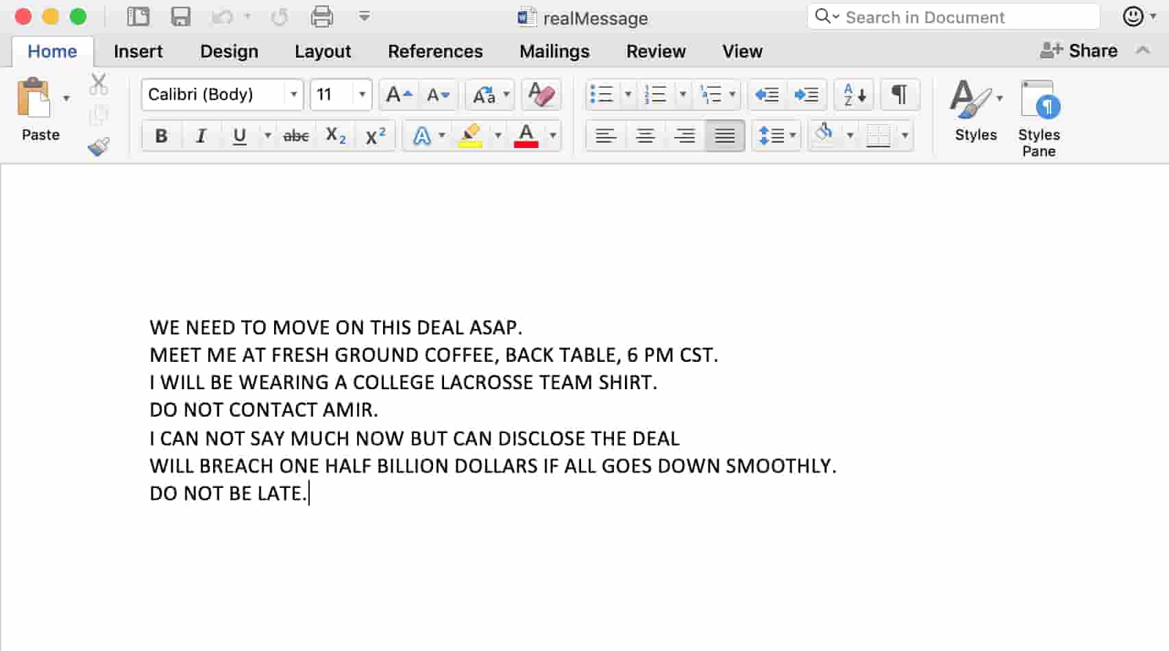Open the Styles Pane
The image size is (1169, 651).
[1039, 119]
